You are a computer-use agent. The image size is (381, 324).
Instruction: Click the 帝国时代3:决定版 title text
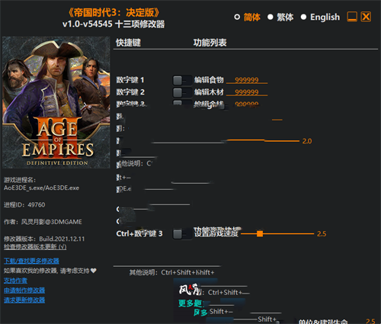[x=114, y=12]
